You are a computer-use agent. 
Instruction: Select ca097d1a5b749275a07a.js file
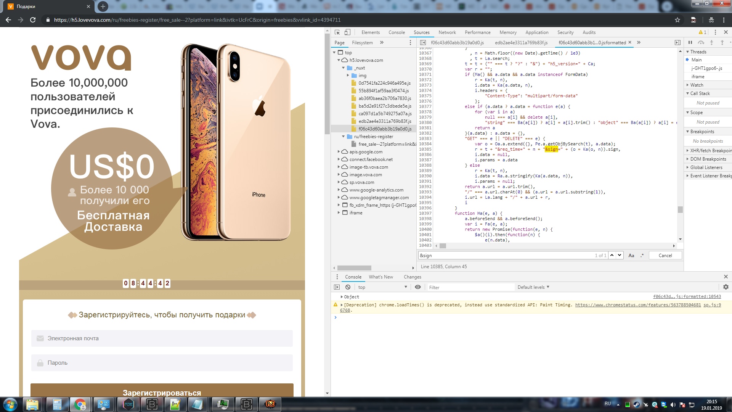pos(385,114)
